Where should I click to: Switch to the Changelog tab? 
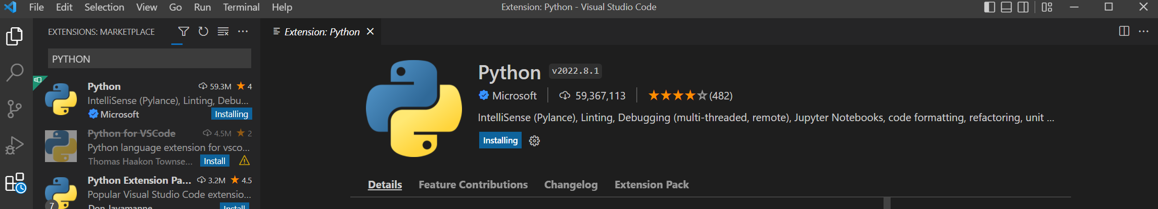[x=571, y=185]
